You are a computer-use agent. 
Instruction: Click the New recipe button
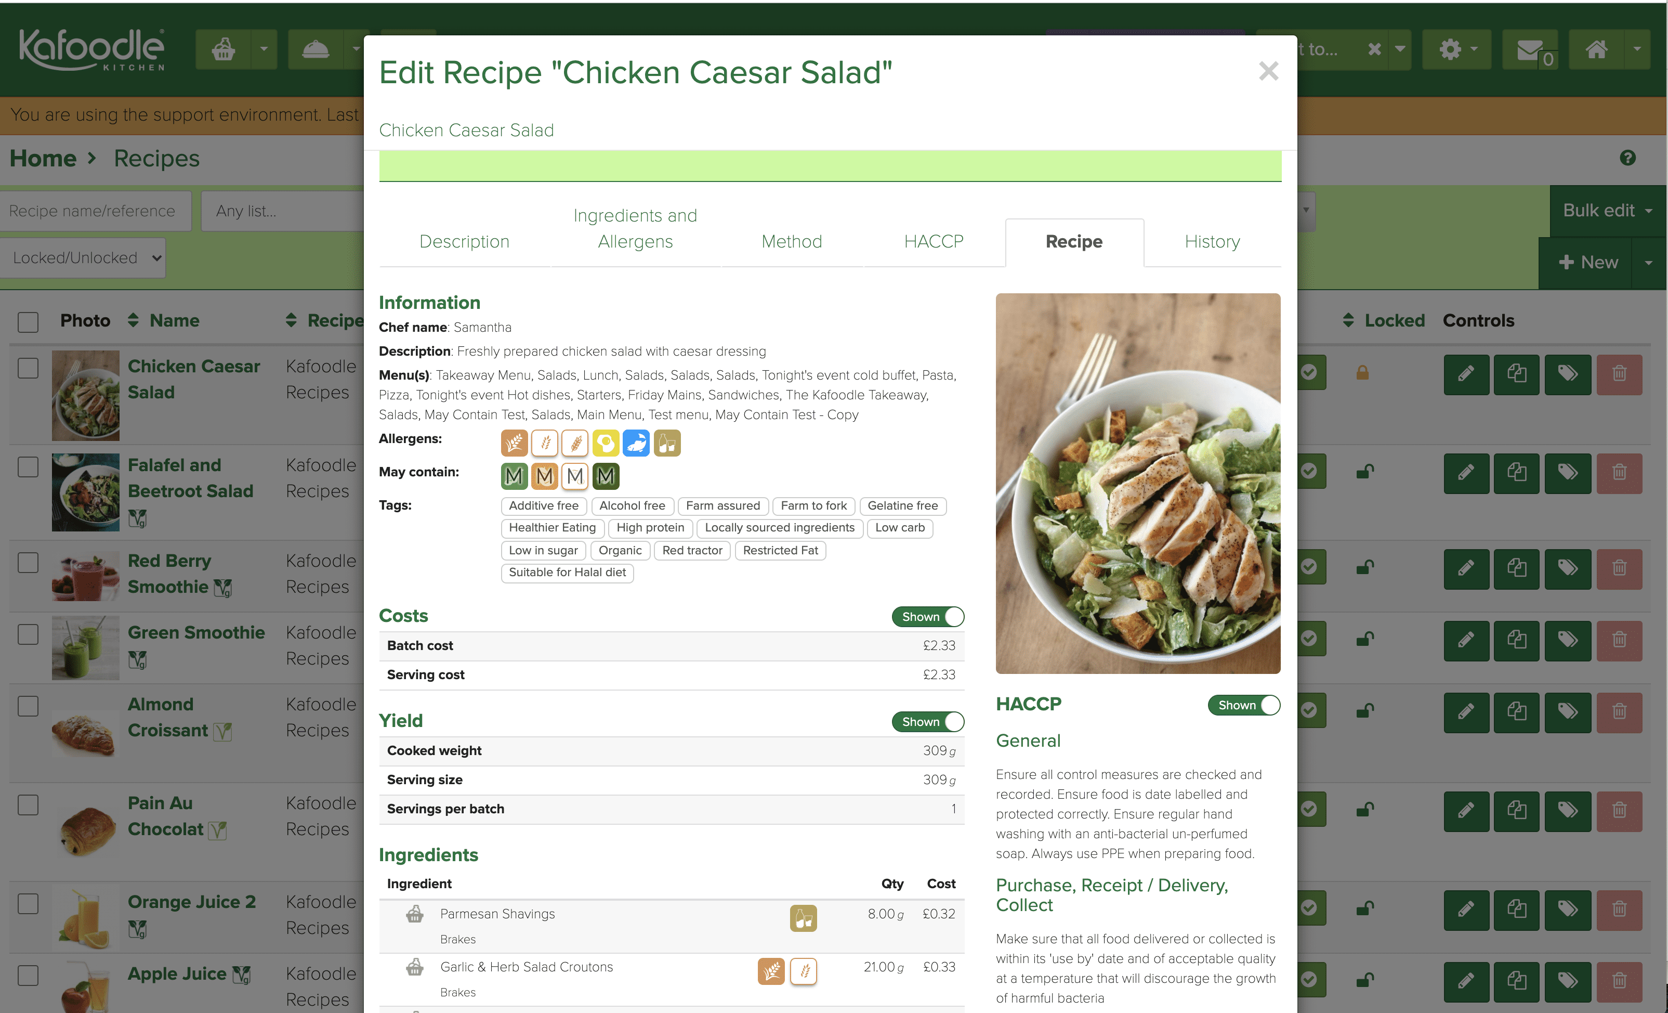point(1587,263)
